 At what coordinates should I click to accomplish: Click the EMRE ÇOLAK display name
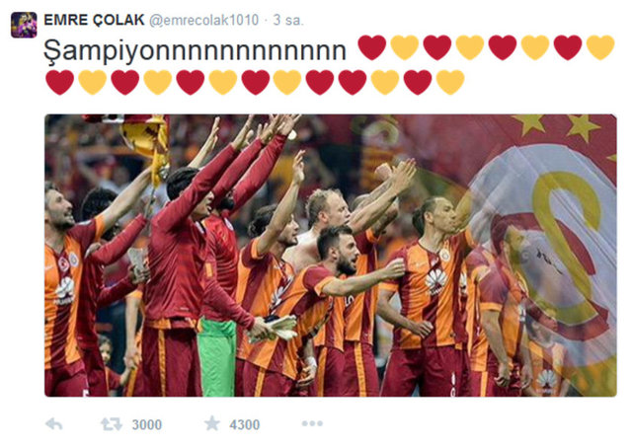(x=94, y=20)
